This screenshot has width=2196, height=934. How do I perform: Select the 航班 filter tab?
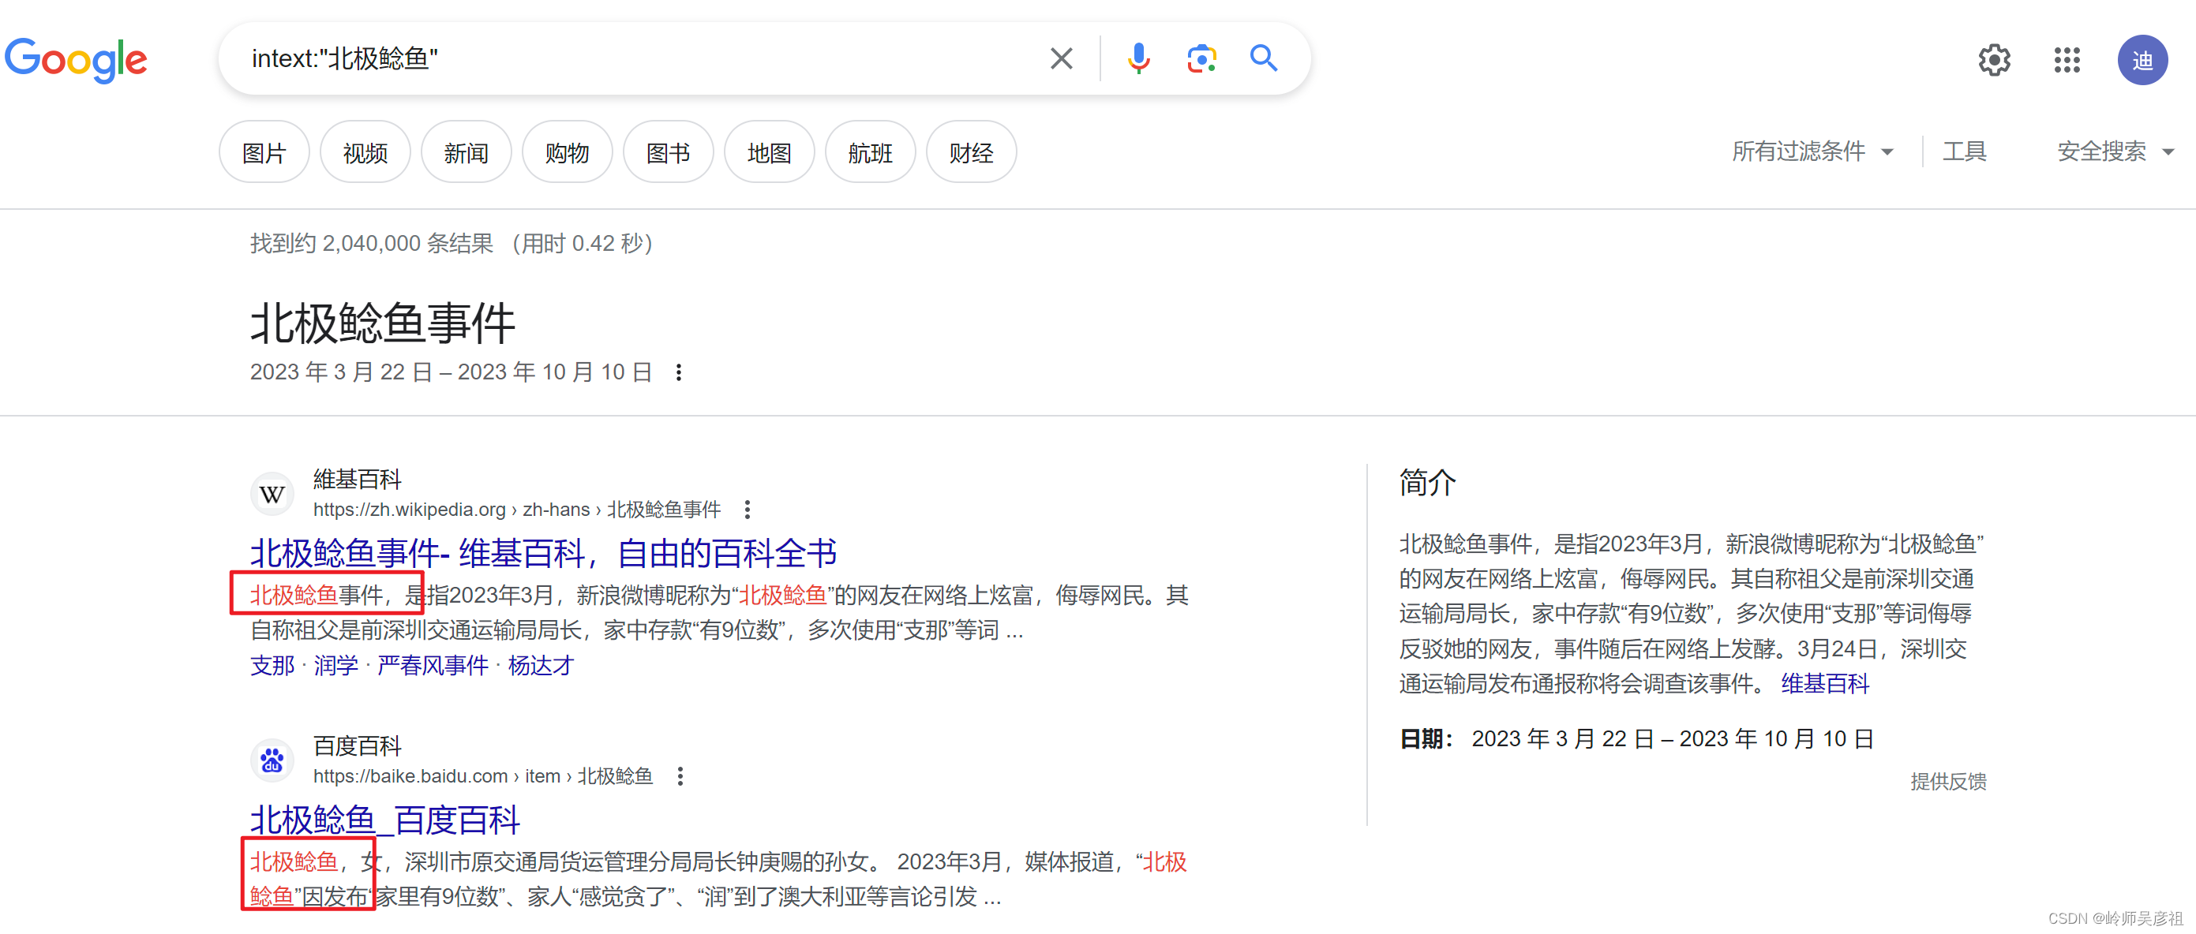coord(871,152)
